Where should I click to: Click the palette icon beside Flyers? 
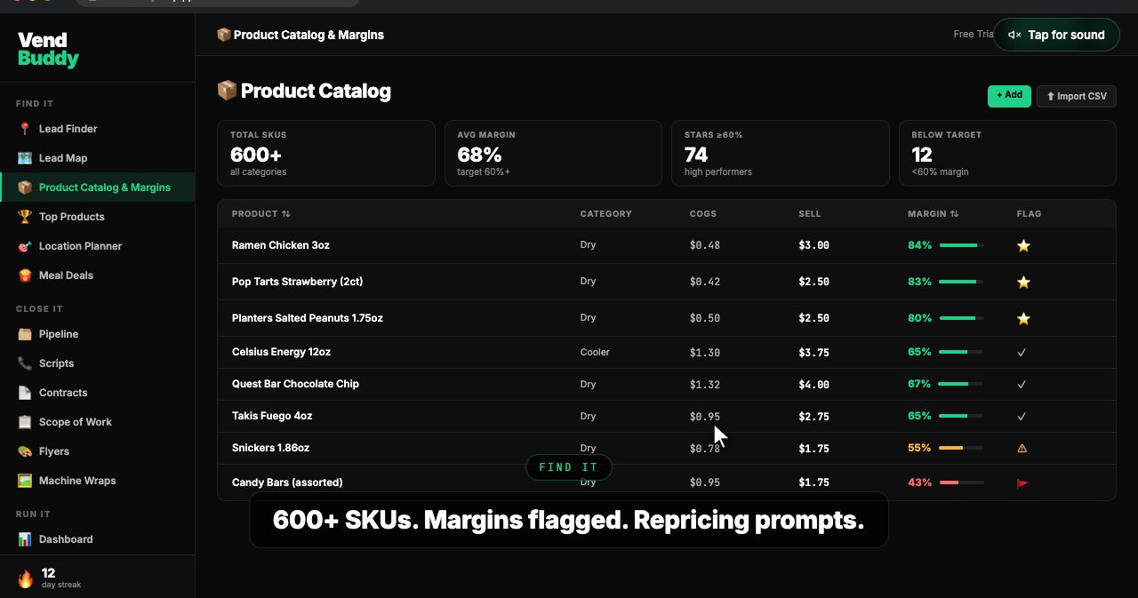(25, 451)
